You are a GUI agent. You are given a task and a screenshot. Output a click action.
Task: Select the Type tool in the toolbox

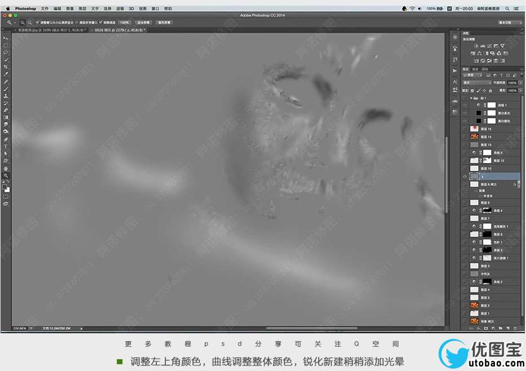click(6, 147)
